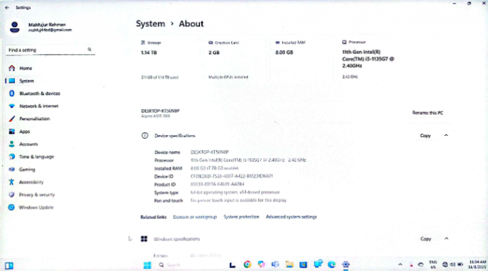Select the Device name value DESKTOP-KT56N8P

(x=210, y=152)
